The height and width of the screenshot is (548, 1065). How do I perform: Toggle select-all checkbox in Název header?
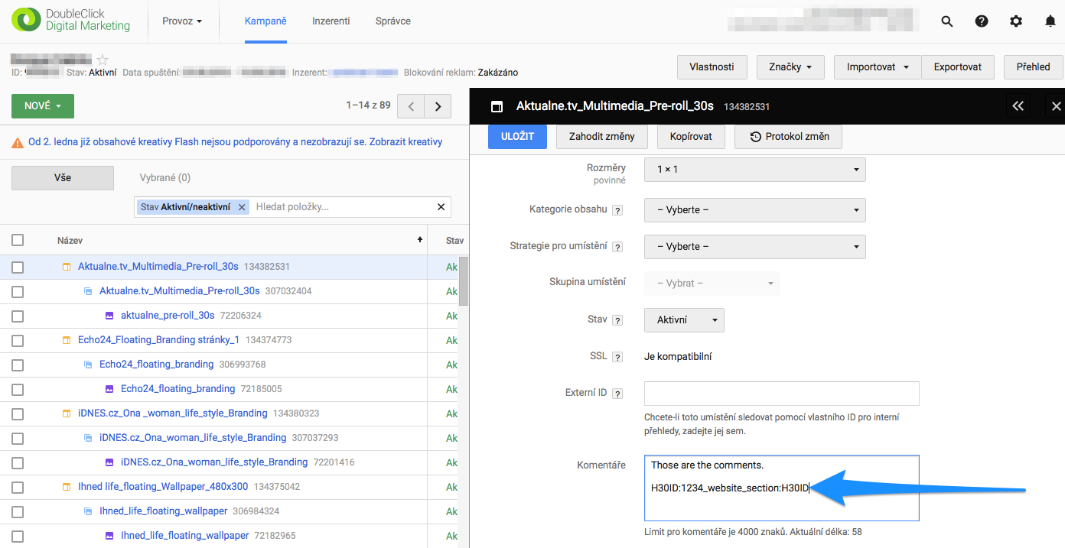tap(18, 240)
